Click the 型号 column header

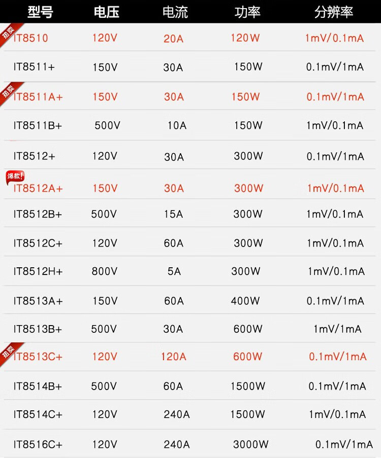click(40, 12)
